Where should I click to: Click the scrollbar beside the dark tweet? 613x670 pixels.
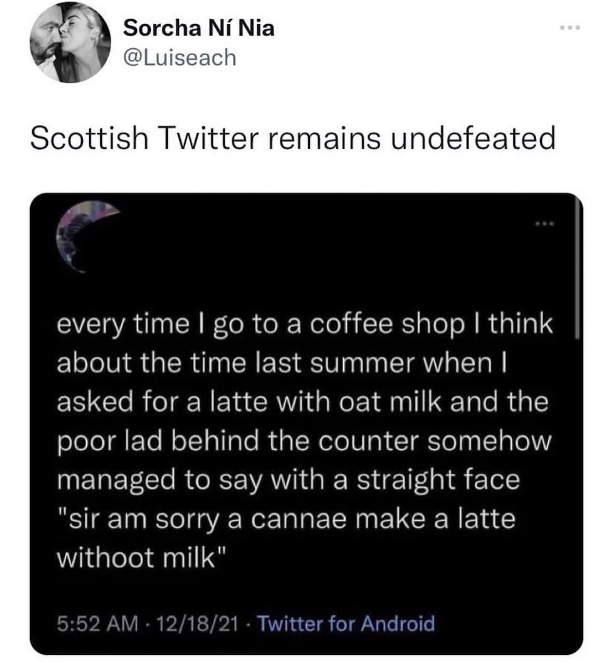(x=576, y=270)
